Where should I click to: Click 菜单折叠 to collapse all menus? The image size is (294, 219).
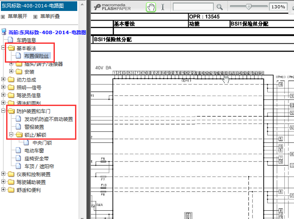pyautogui.click(x=50, y=16)
